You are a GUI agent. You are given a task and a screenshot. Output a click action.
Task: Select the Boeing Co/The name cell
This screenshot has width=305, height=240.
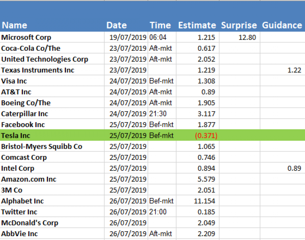(x=52, y=103)
